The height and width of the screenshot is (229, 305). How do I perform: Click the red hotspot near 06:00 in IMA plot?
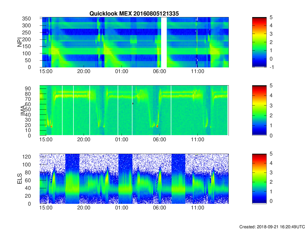tap(157, 126)
